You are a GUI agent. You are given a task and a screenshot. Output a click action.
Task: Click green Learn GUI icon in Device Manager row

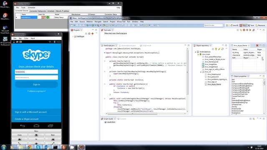(48, 17)
